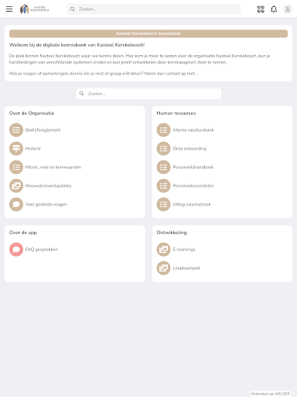Open Interne vacaturebank page
297x397 pixels.
coord(193,130)
